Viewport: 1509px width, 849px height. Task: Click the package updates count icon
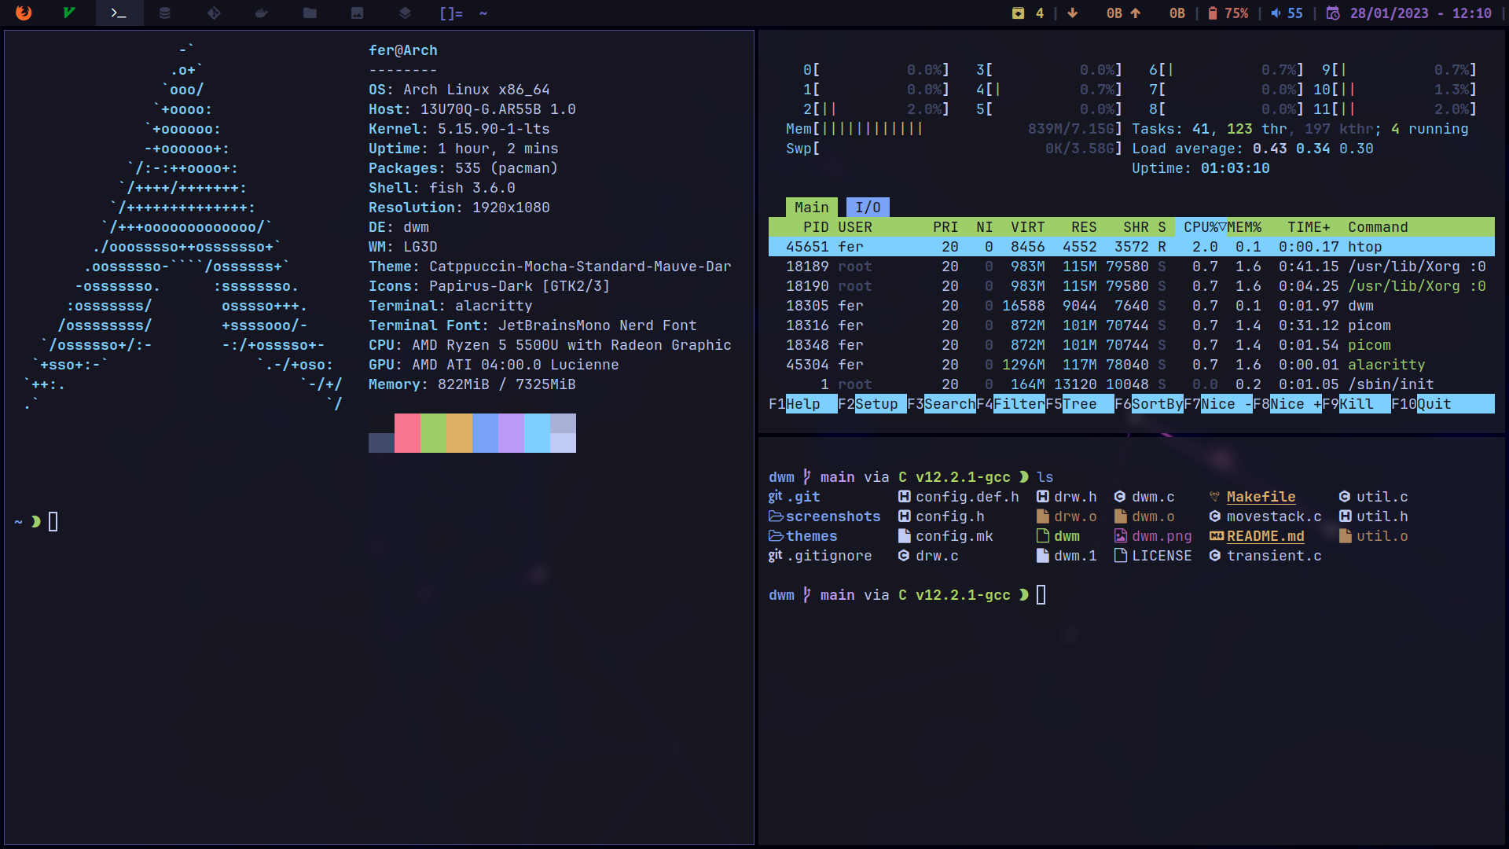coord(1018,13)
